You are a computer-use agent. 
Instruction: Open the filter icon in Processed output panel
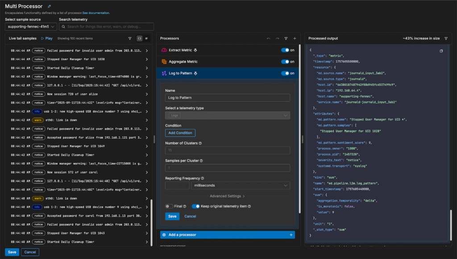[446, 39]
